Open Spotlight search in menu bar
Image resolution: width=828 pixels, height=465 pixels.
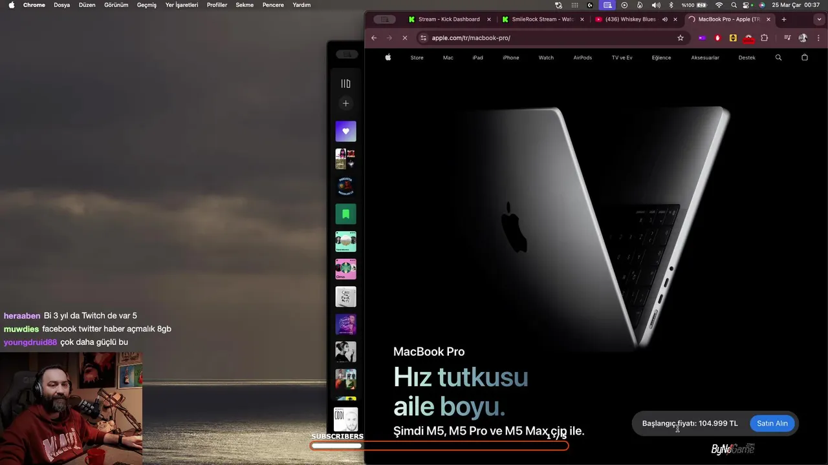point(734,5)
